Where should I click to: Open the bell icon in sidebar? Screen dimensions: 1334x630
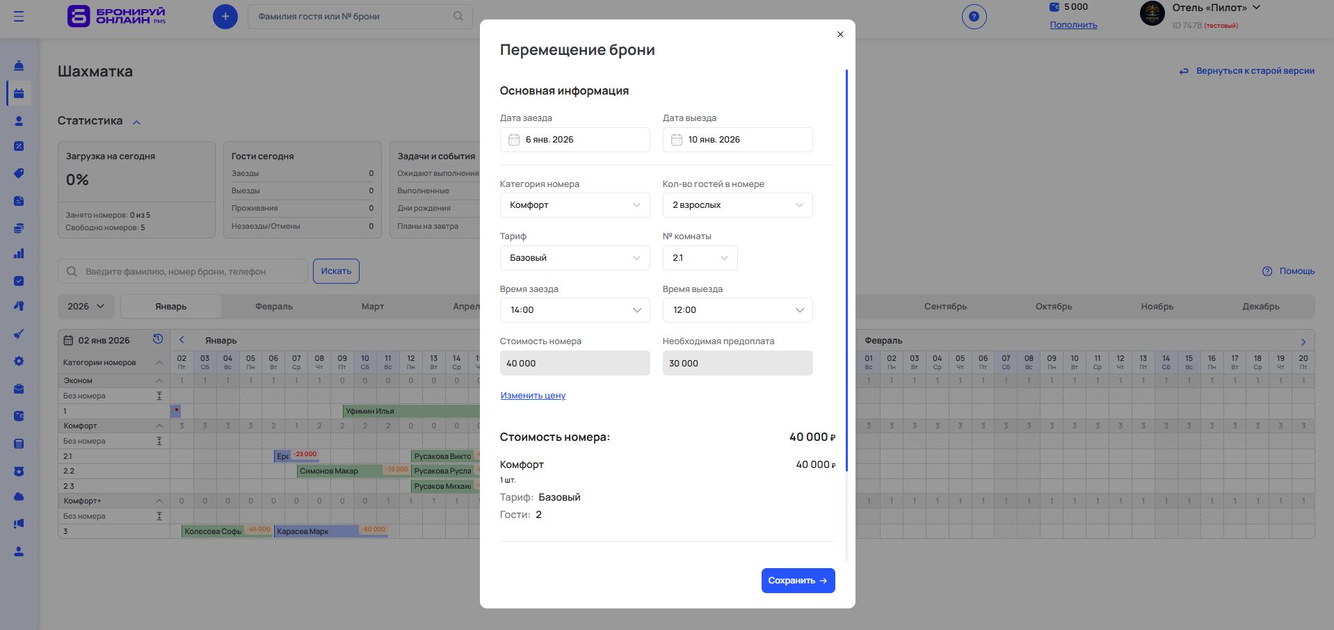19,66
